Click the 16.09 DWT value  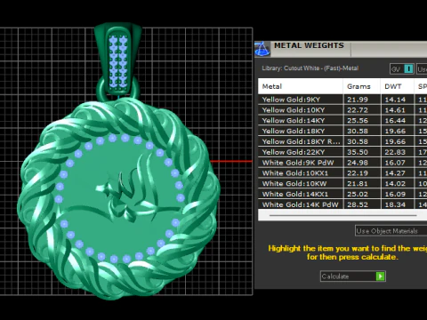(x=395, y=195)
